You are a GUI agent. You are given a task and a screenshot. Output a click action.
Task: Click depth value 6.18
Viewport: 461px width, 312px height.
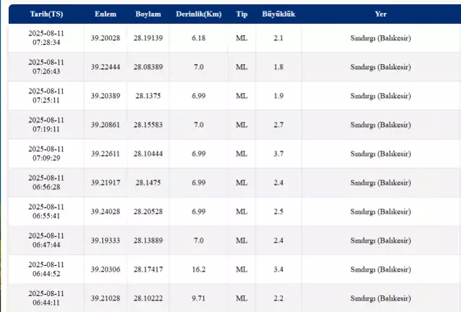pos(199,38)
